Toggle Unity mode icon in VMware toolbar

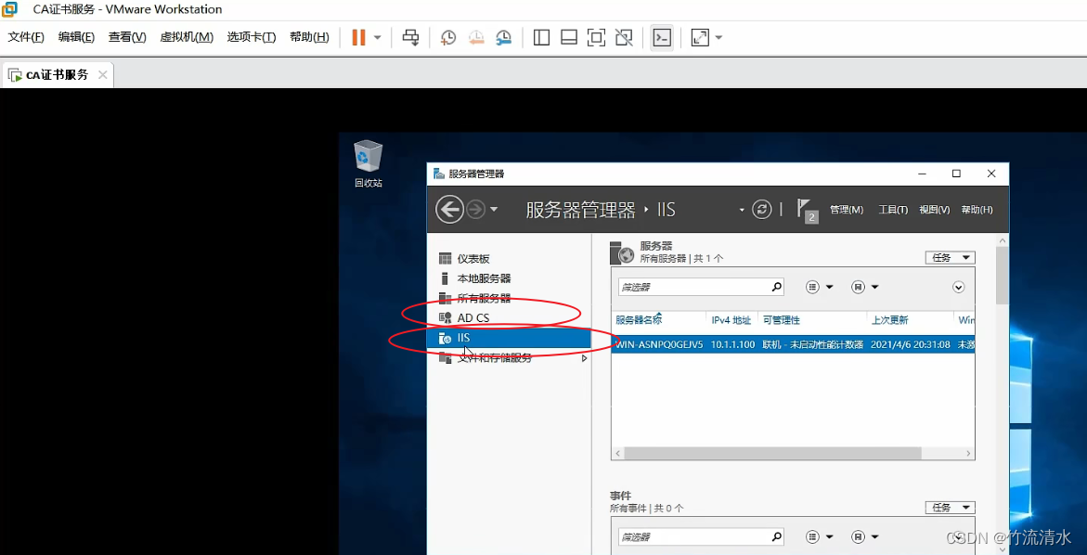tap(624, 37)
